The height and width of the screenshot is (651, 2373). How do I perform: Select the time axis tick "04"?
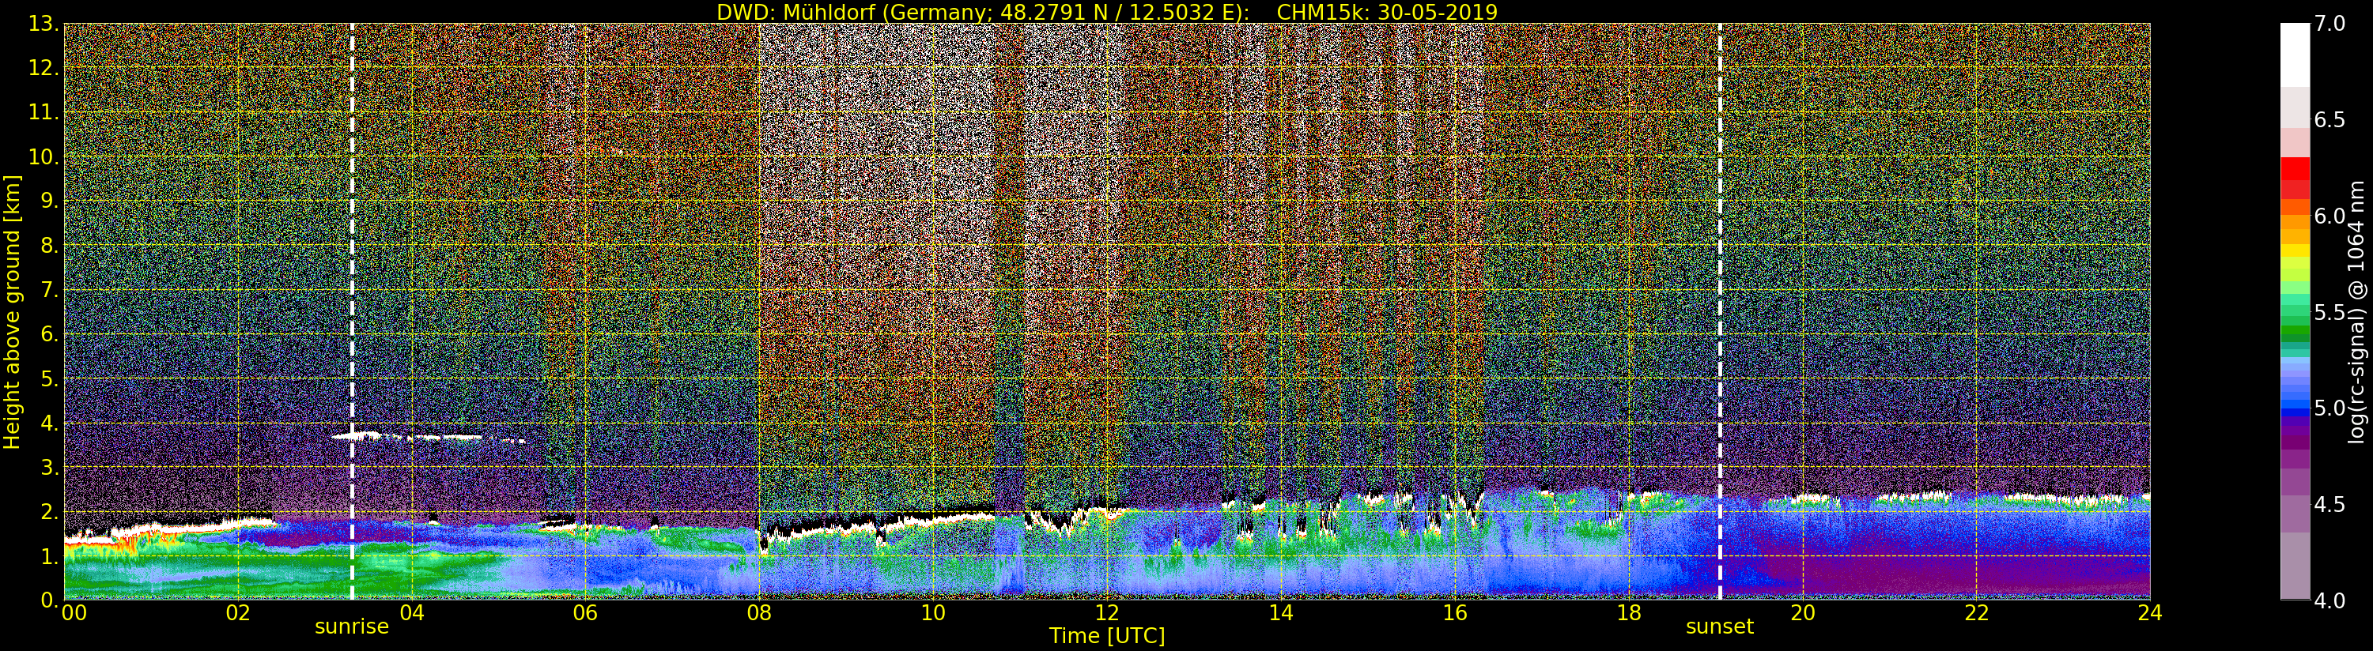(412, 613)
